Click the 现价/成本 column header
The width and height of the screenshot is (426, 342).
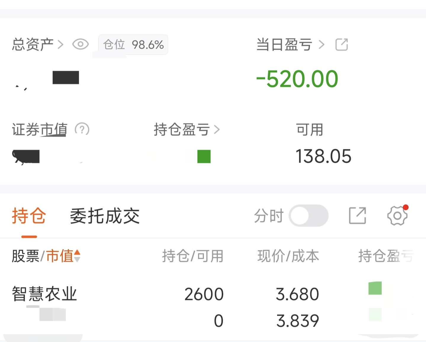pos(288,256)
